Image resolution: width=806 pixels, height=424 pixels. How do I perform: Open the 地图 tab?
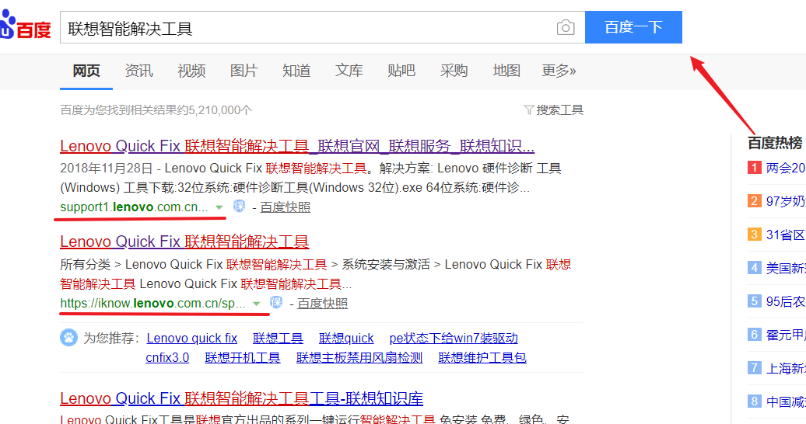pyautogui.click(x=506, y=71)
